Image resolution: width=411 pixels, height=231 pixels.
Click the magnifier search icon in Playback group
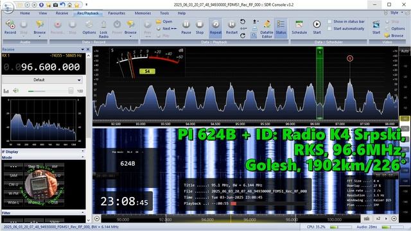click(254, 35)
